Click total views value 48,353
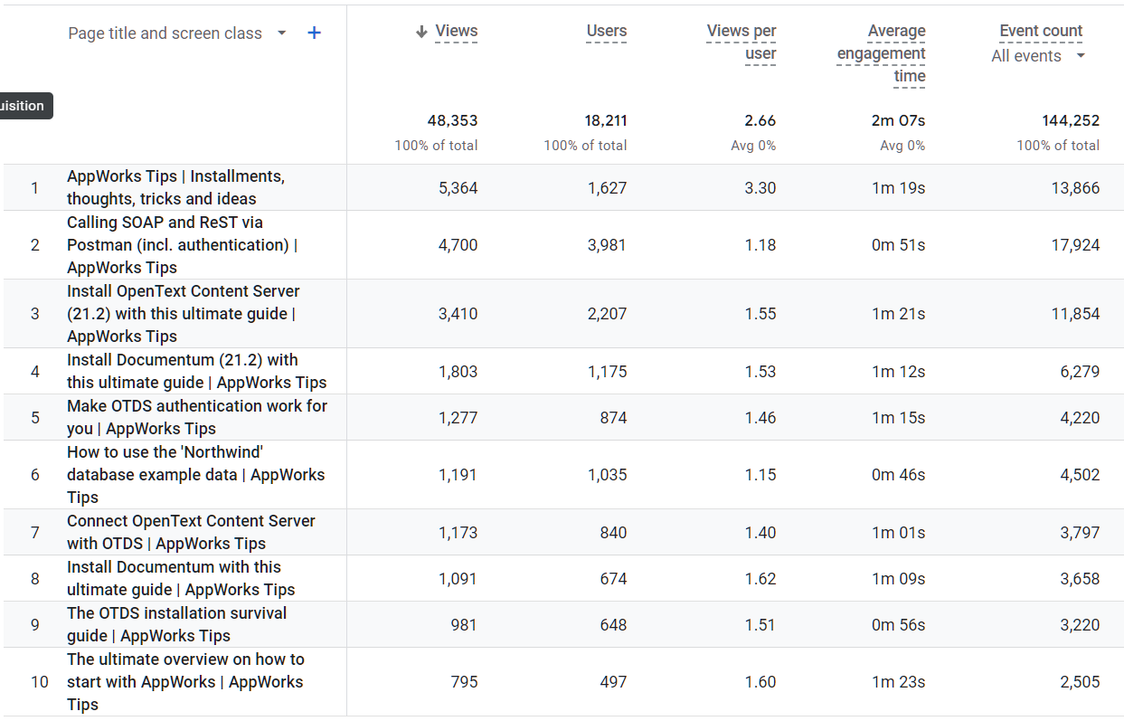 [452, 121]
